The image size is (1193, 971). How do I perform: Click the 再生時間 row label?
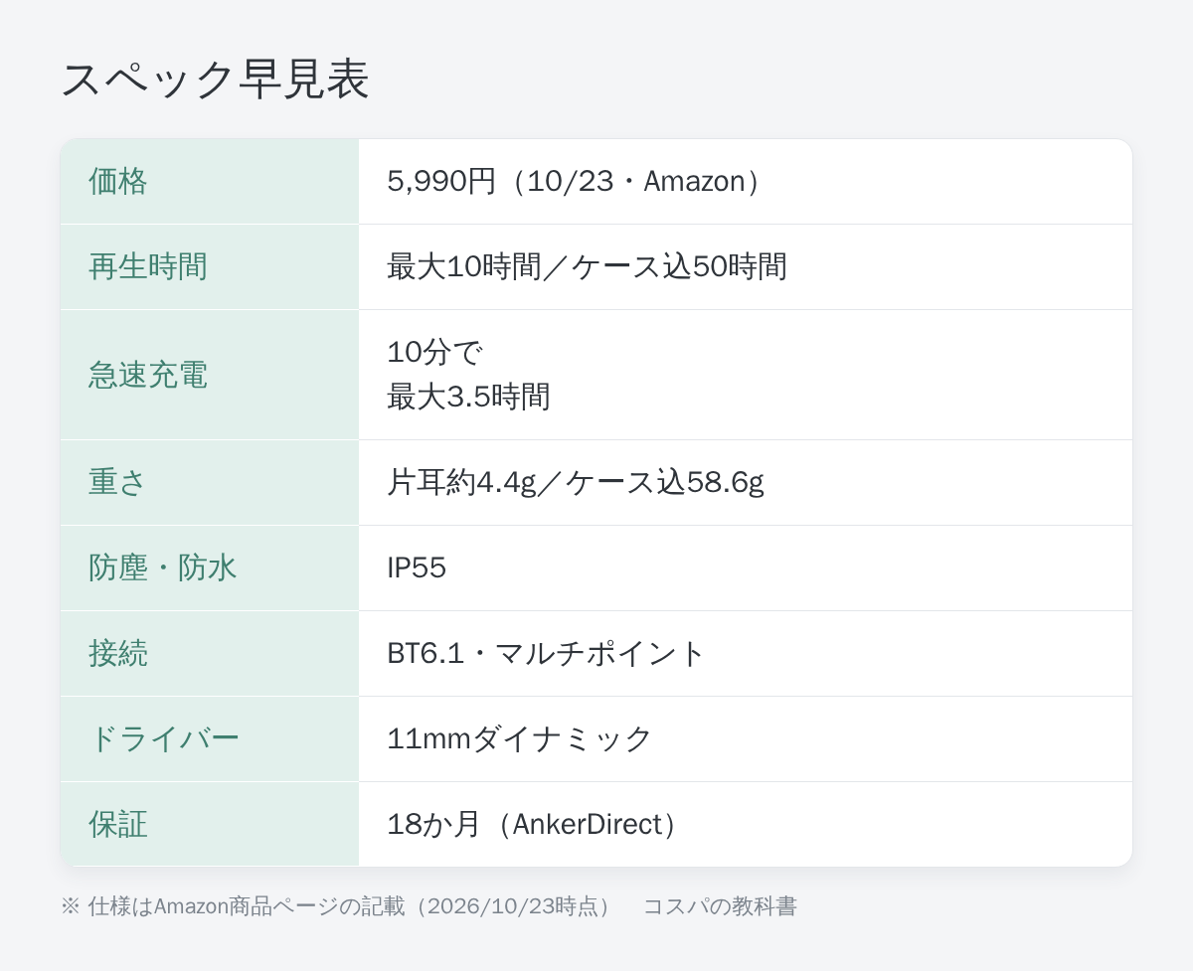tap(147, 266)
